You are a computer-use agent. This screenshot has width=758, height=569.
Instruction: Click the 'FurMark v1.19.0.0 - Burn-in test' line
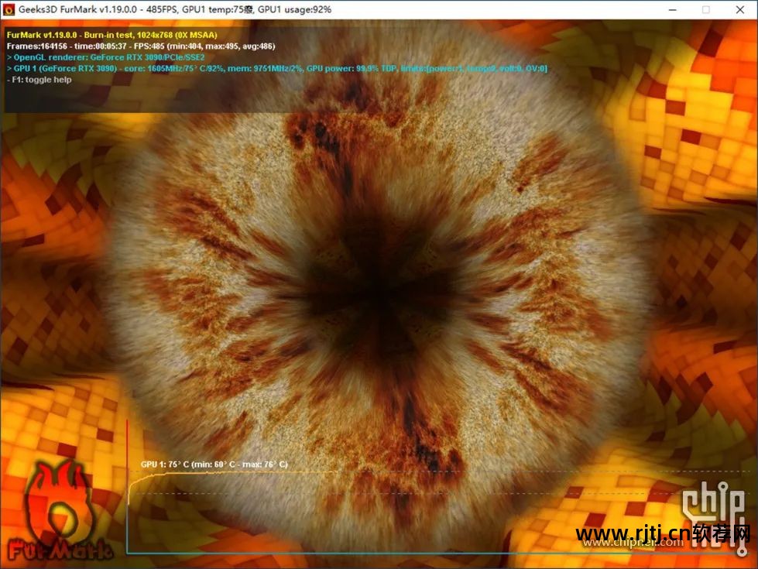(x=111, y=35)
